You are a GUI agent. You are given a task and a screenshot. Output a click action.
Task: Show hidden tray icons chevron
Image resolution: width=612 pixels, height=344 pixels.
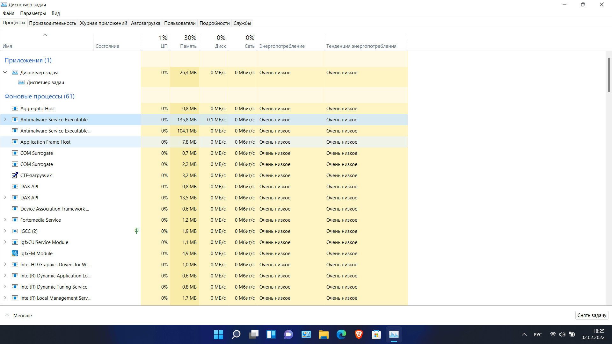(x=524, y=334)
